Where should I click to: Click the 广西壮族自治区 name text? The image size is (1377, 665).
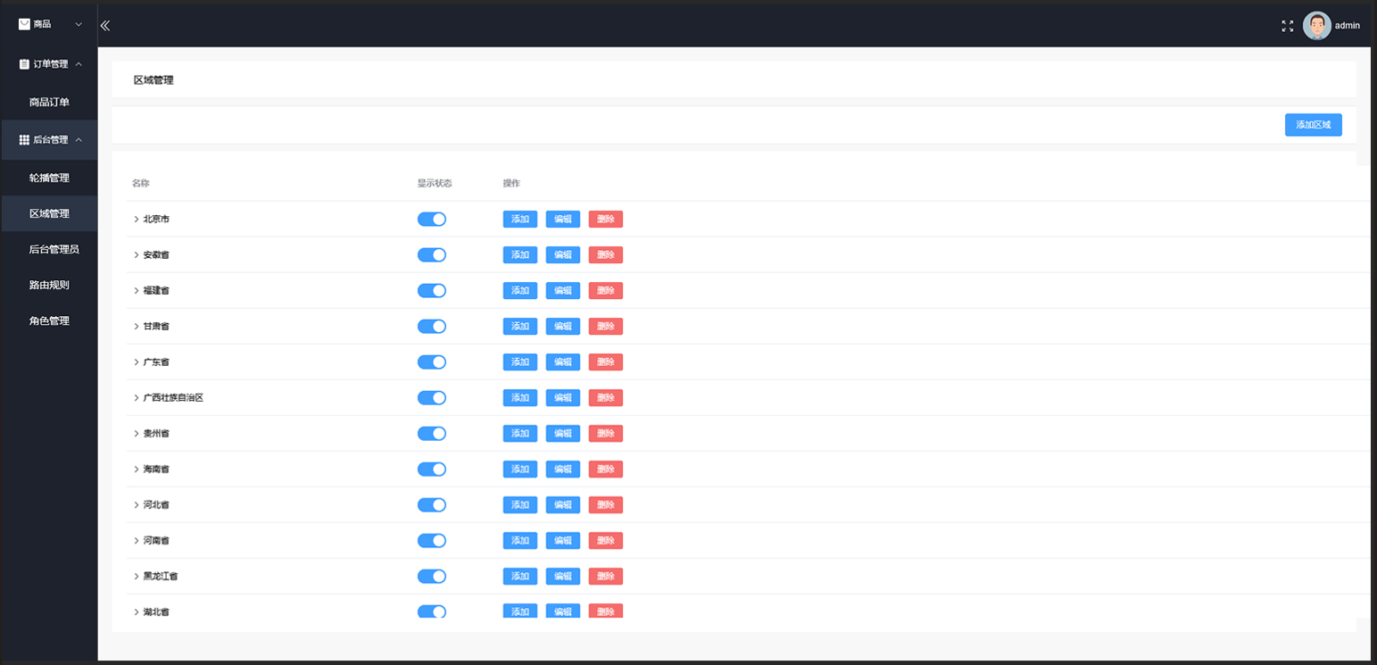(173, 397)
